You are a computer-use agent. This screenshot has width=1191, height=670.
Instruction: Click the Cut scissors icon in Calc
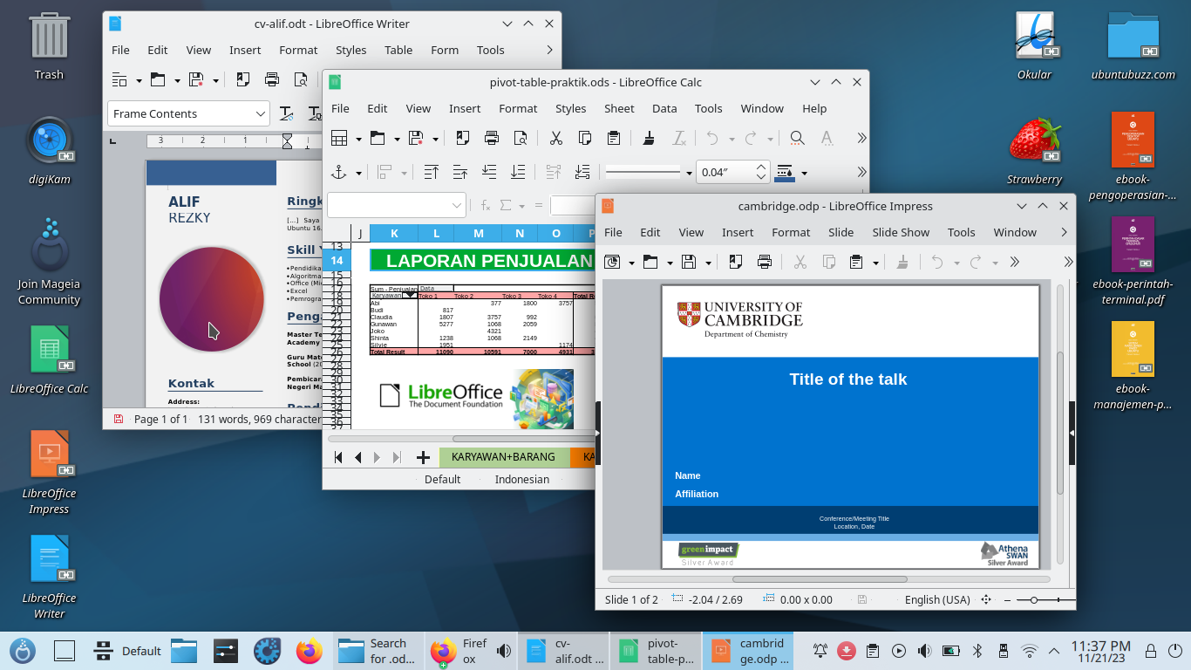pyautogui.click(x=555, y=138)
